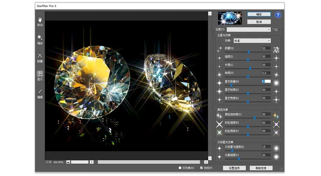The height and width of the screenshot is (176, 321).
Task: Select the Zoom (缩放) magnifier tool
Action: [x=40, y=38]
